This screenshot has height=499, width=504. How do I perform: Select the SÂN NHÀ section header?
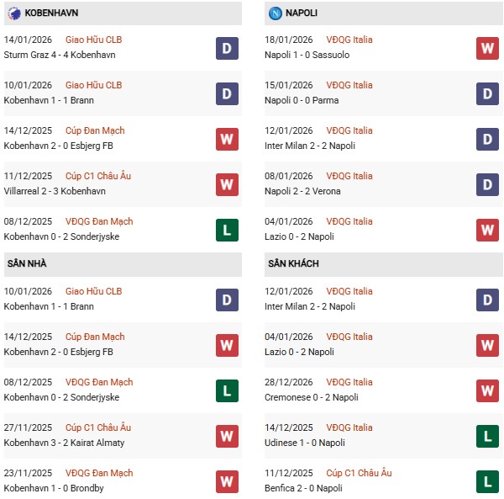(x=27, y=264)
